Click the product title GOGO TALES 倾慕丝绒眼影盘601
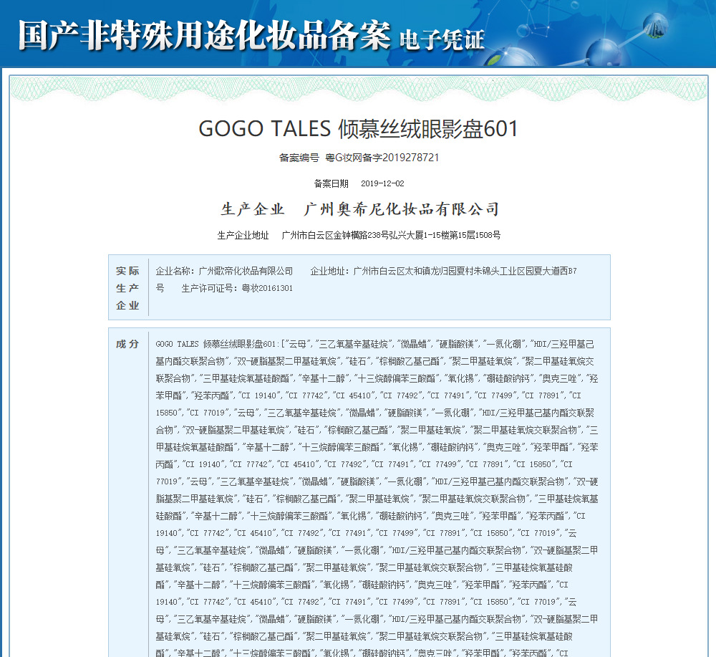This screenshot has height=657, width=716. click(359, 129)
